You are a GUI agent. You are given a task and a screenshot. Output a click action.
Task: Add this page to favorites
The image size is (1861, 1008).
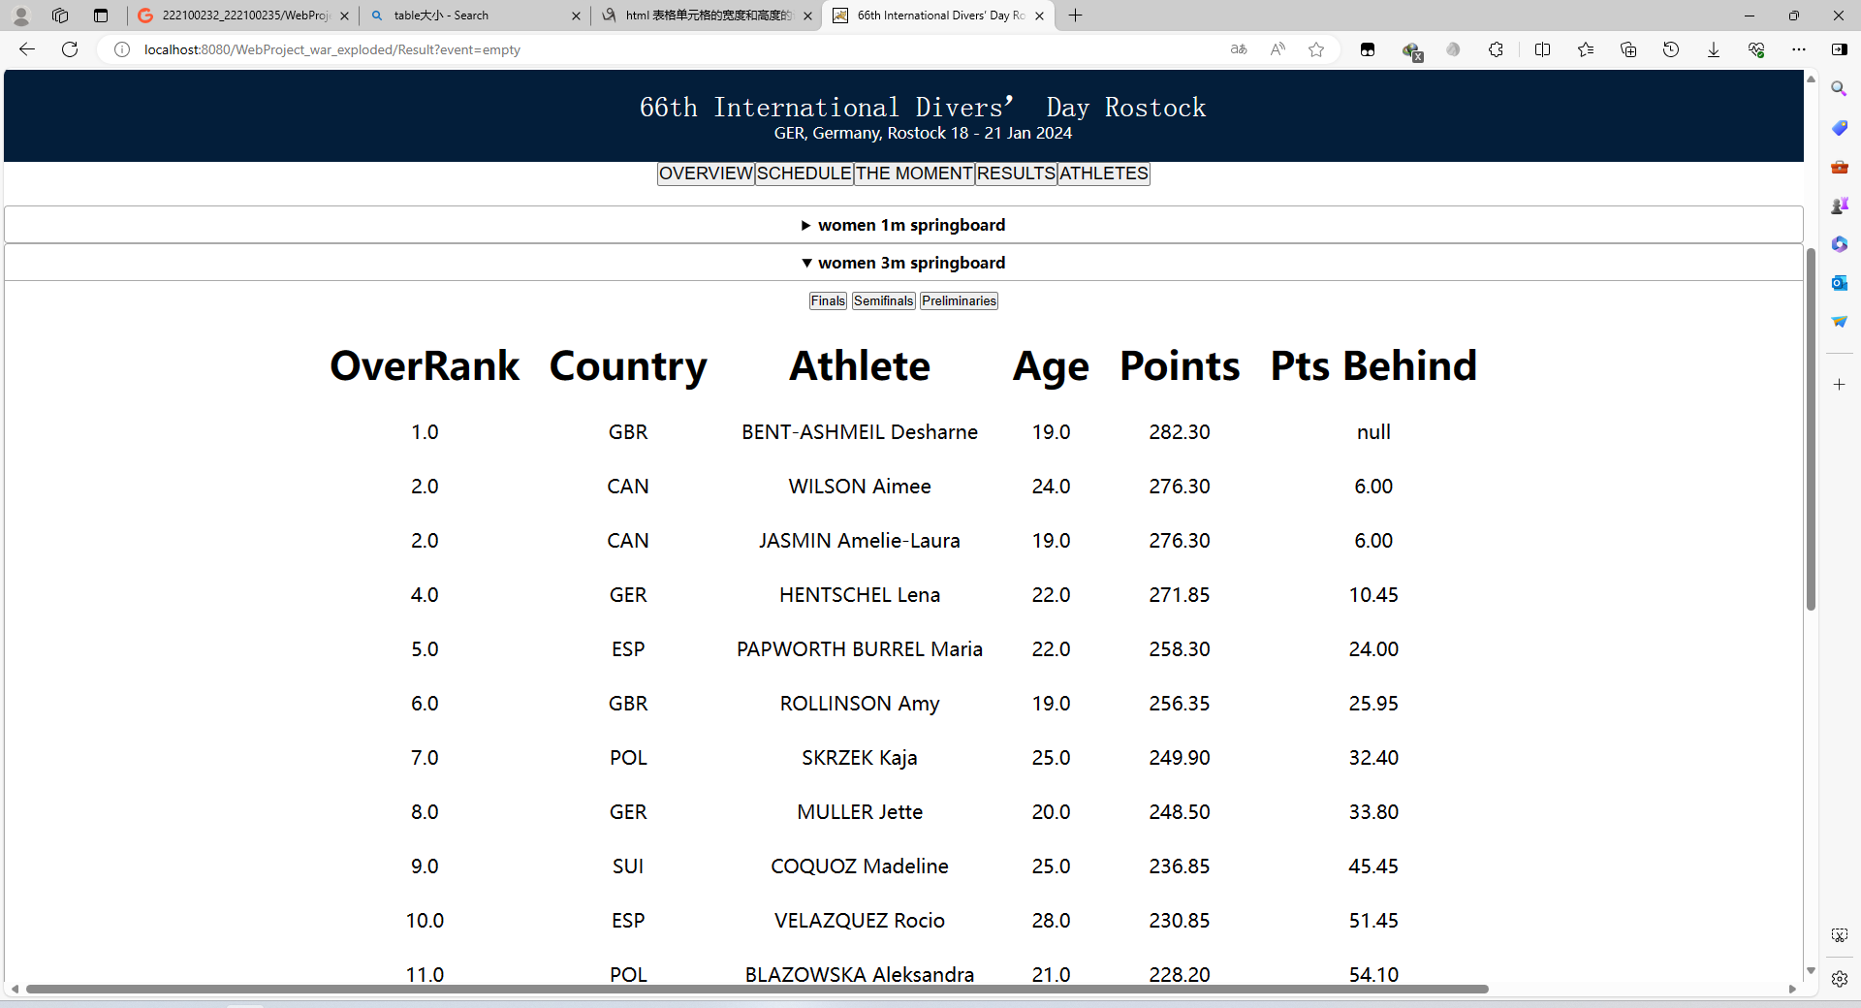click(x=1315, y=49)
